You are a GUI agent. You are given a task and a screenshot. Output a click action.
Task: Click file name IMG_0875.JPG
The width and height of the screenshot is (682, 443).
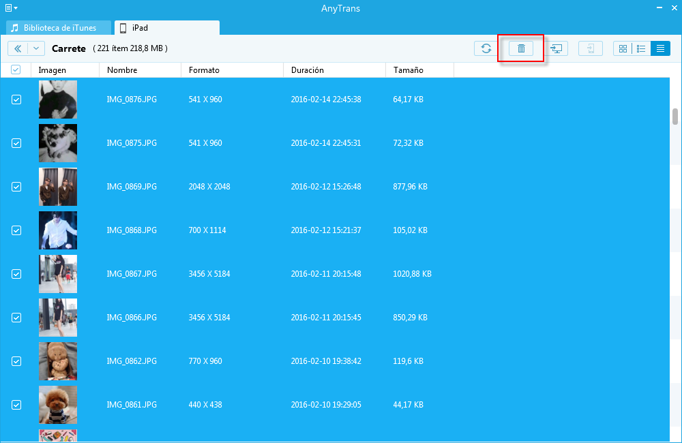point(132,143)
